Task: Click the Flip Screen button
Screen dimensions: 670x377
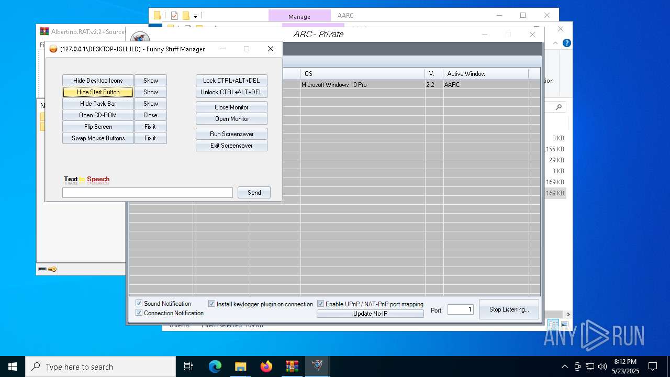Action: pos(98,127)
